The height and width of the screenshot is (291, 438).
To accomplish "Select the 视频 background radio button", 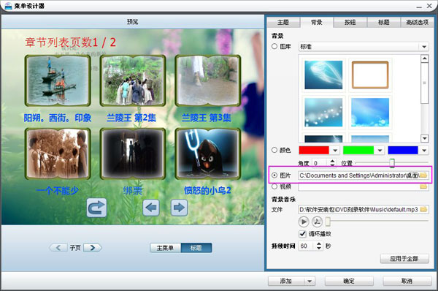I will (274, 186).
